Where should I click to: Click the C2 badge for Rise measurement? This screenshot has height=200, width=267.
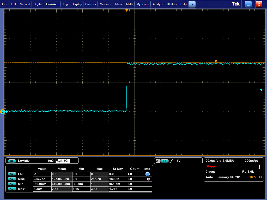click(x=12, y=179)
